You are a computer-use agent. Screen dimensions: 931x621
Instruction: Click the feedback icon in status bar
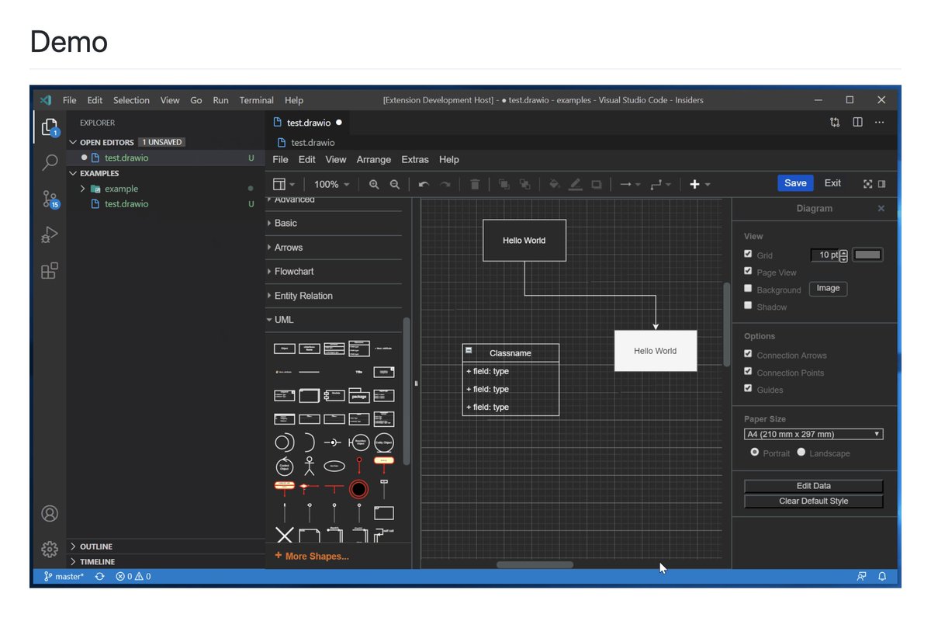[x=861, y=577]
